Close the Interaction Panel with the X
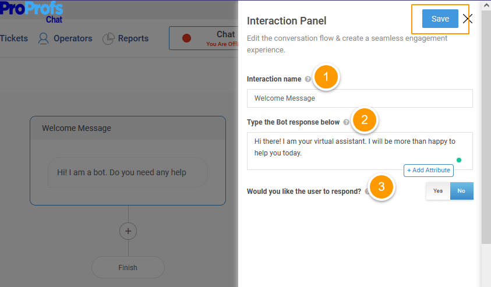This screenshot has width=491, height=287. 468,19
